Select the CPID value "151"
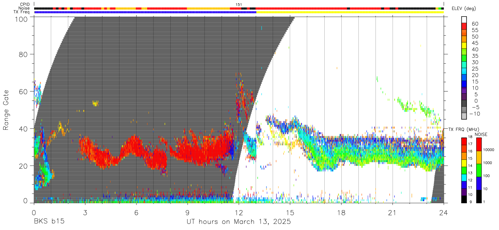499x230 pixels. [239, 4]
